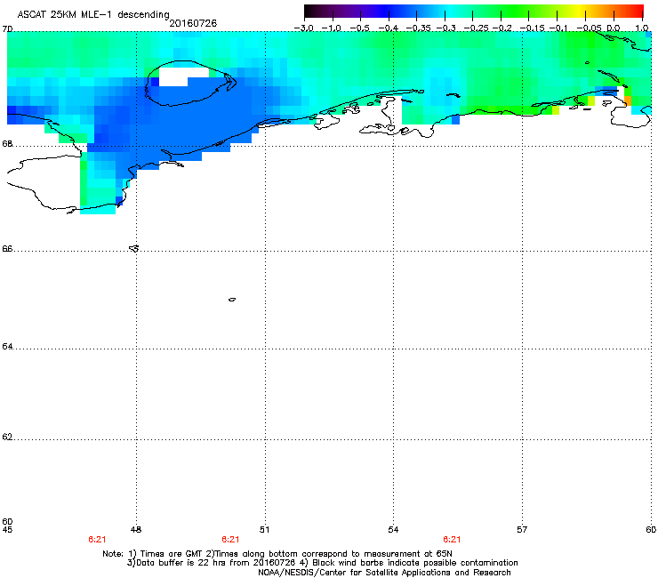Click the "-1.0" color scale label

[331, 28]
